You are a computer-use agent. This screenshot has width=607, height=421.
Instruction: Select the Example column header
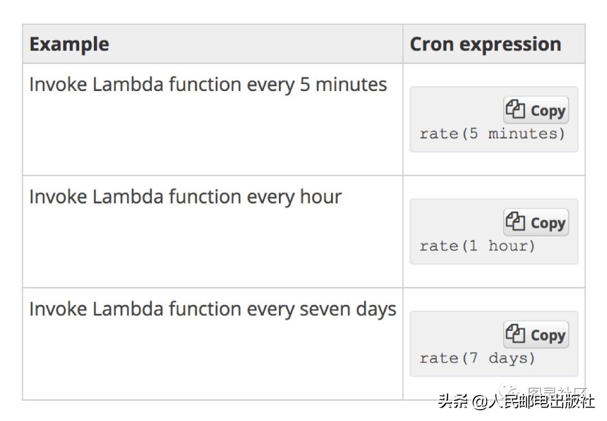(69, 44)
